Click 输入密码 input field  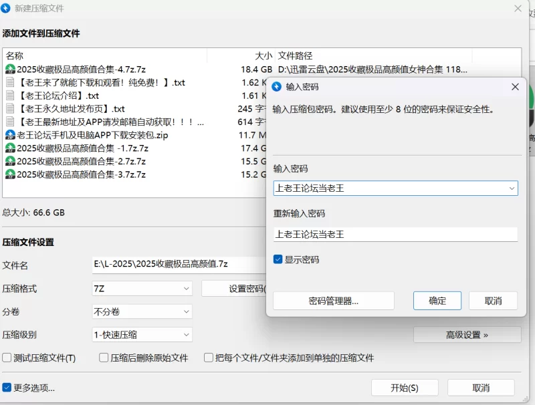coord(395,188)
